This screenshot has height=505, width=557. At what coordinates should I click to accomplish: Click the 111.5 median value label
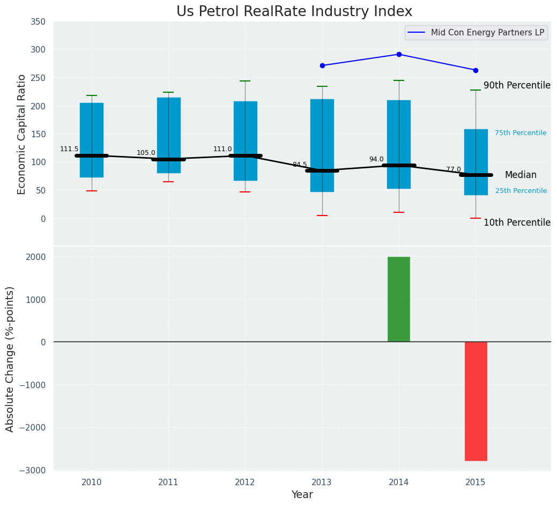(69, 149)
